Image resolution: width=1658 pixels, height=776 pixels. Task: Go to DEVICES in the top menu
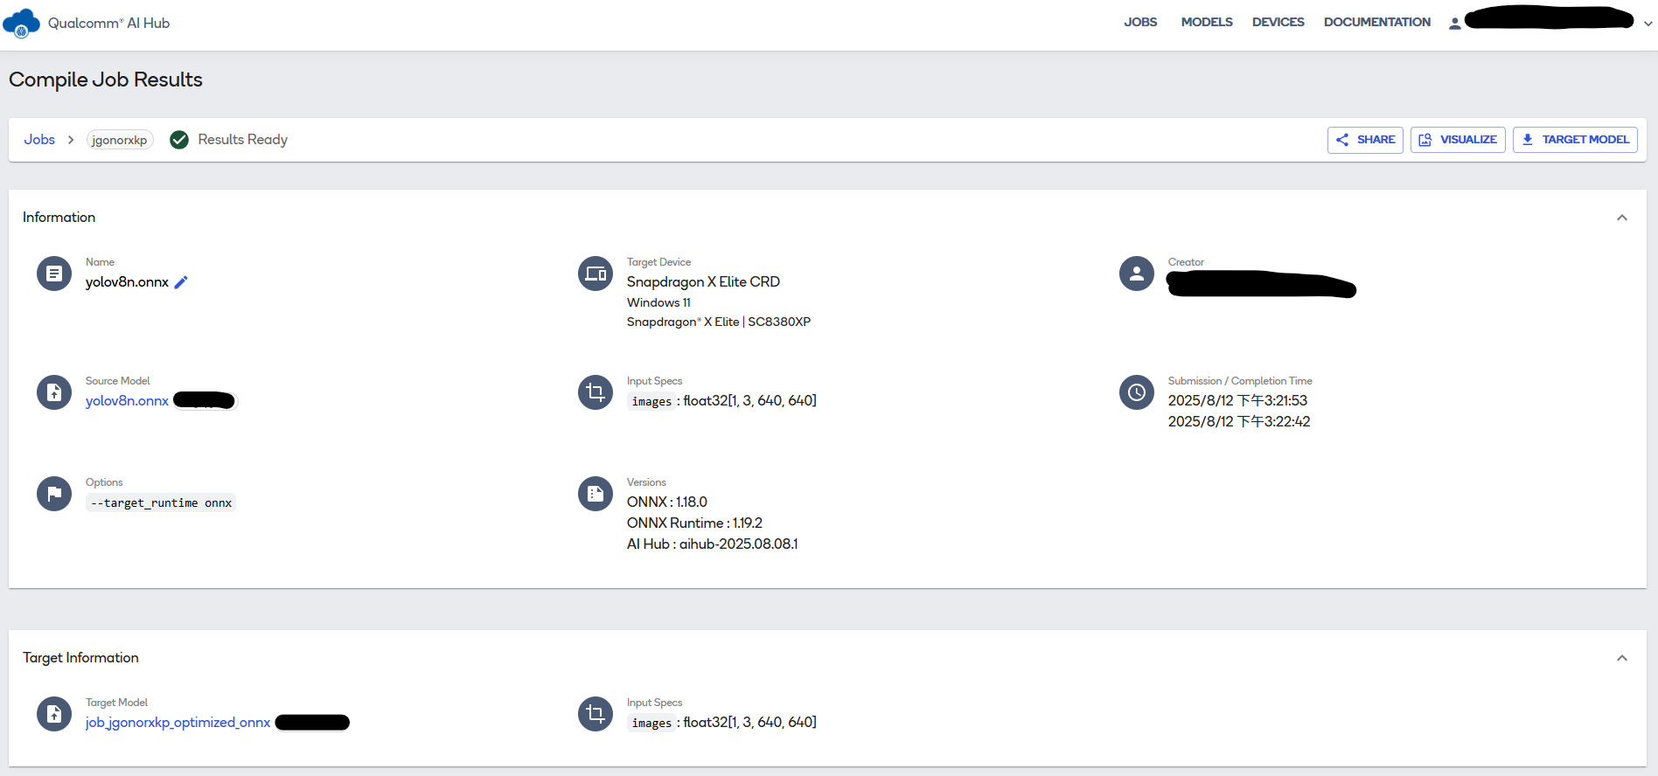[x=1278, y=23]
